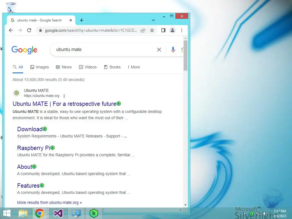
Task: Open the Raspberry Pi sitelink
Action: pos(34,148)
